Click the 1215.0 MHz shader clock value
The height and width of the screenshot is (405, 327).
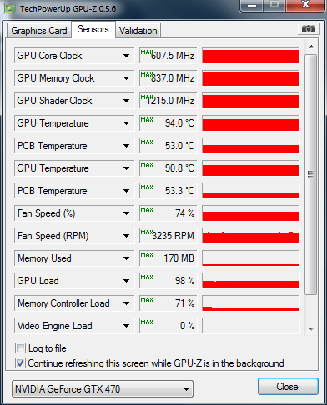(169, 101)
